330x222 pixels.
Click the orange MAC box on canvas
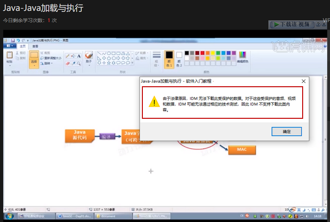pos(242,150)
